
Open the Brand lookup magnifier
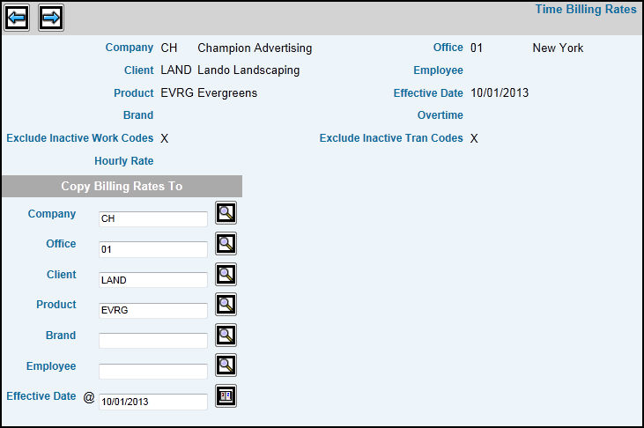[226, 336]
